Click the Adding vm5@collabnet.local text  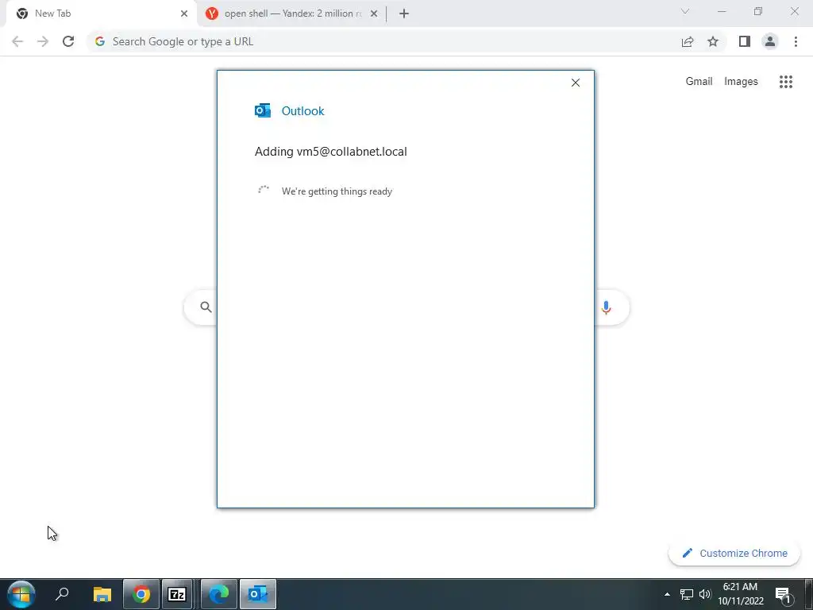331,152
